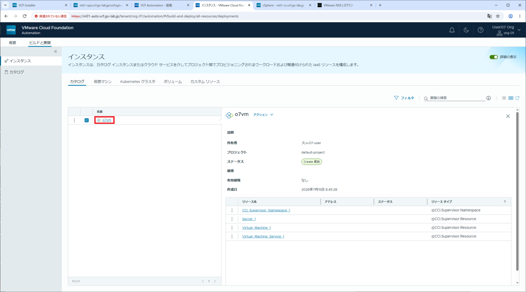Open the User07 Org account dropdown
Image resolution: width=526 pixels, height=292 pixels.
click(506, 30)
